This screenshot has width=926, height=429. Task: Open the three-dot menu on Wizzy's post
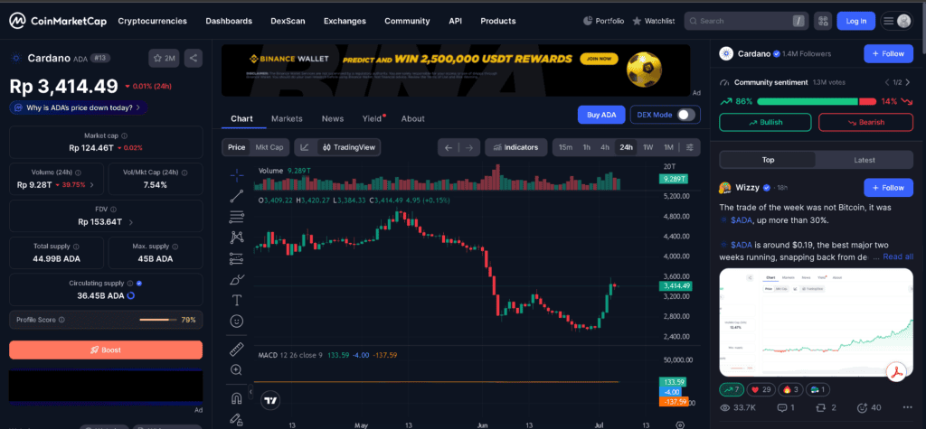[907, 407]
